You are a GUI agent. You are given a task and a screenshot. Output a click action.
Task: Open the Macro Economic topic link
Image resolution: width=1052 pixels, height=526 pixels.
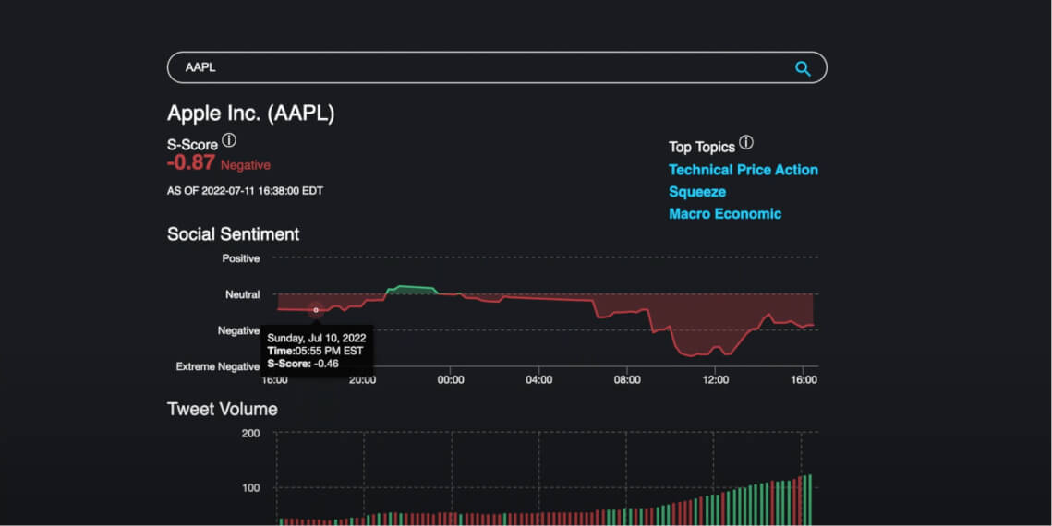(x=725, y=214)
